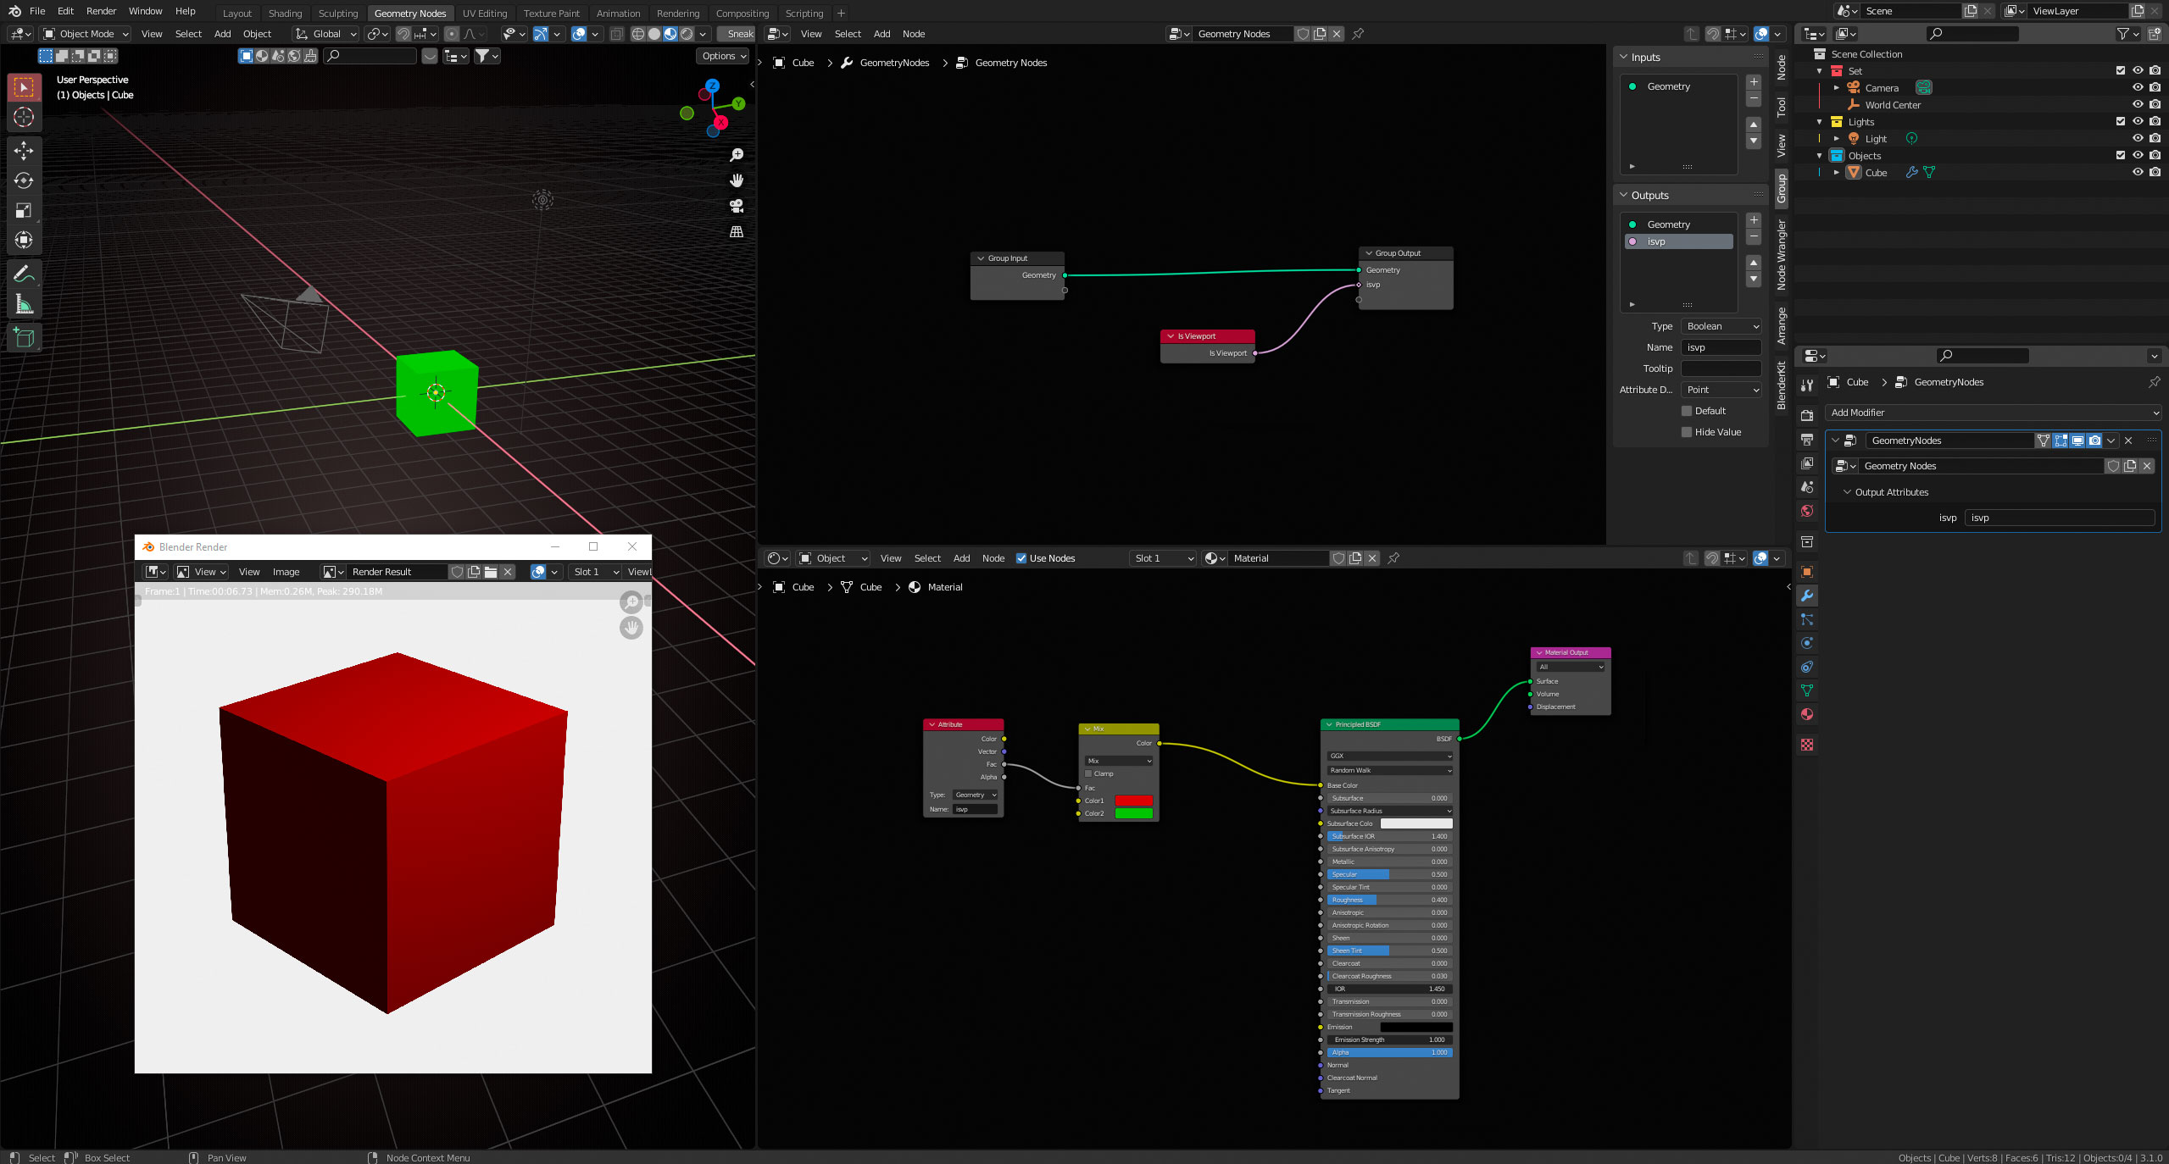2169x1164 pixels.
Task: Open the Slot 1 dropdown in shader editor
Action: pos(1163,558)
